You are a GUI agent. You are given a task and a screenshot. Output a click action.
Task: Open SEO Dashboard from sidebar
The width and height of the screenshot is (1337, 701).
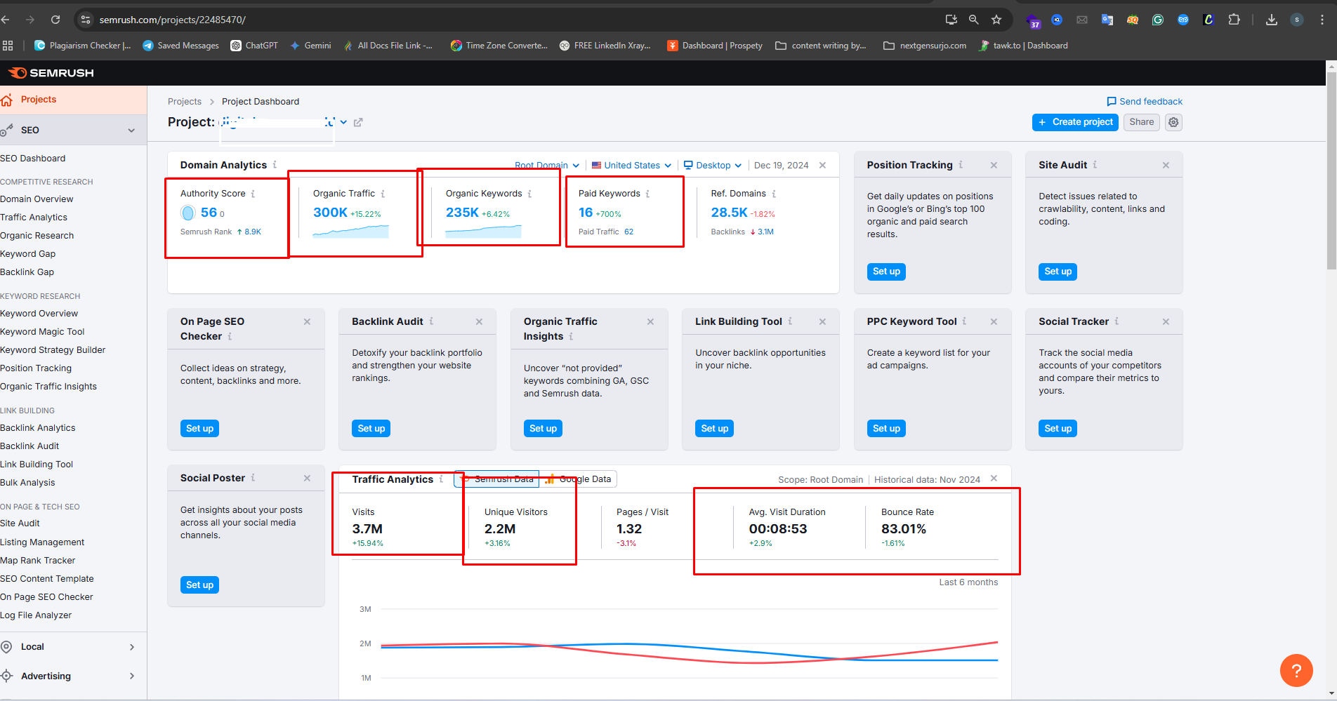tap(33, 159)
